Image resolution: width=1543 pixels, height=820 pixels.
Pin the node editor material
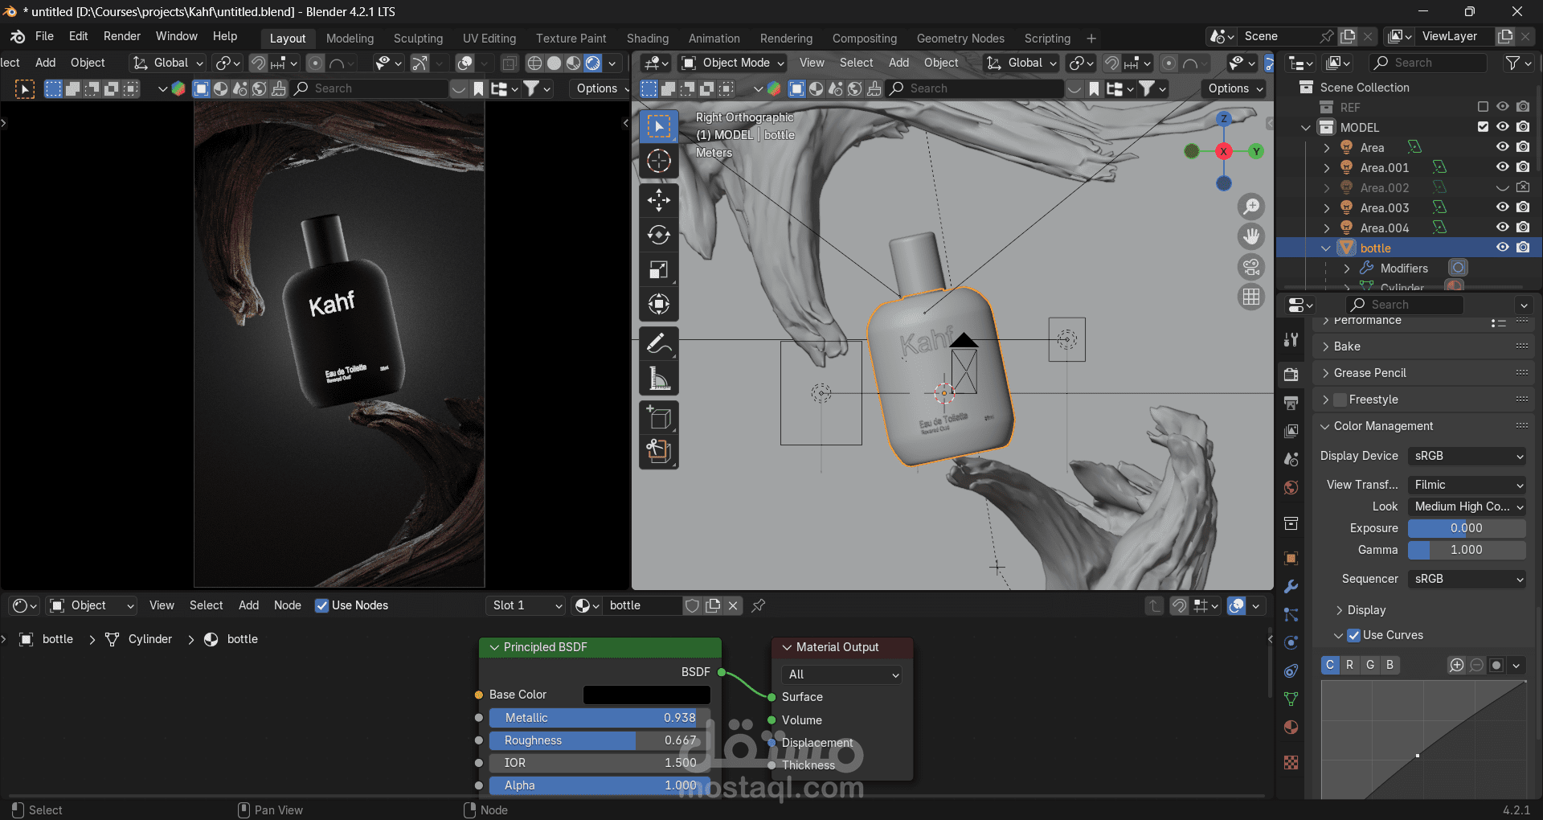pyautogui.click(x=758, y=605)
